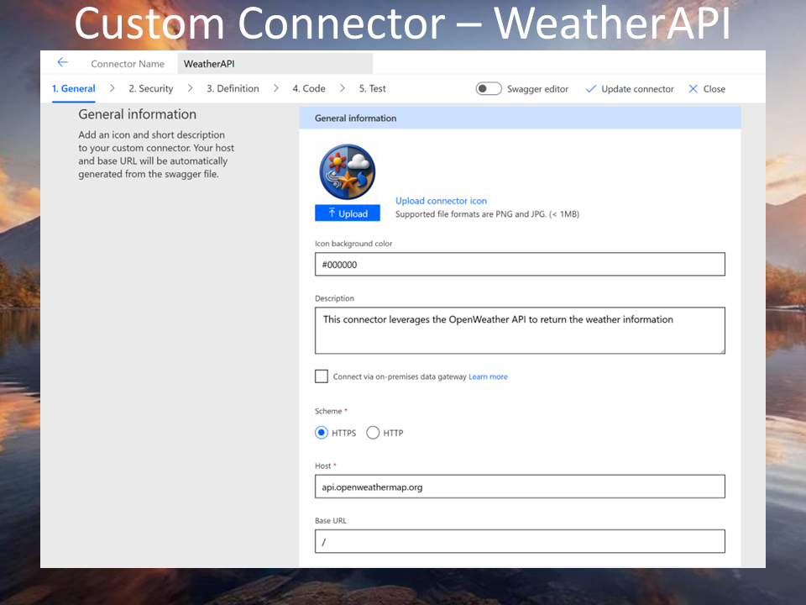Click the Connector Name label
The height and width of the screenshot is (605, 806).
[x=128, y=64]
